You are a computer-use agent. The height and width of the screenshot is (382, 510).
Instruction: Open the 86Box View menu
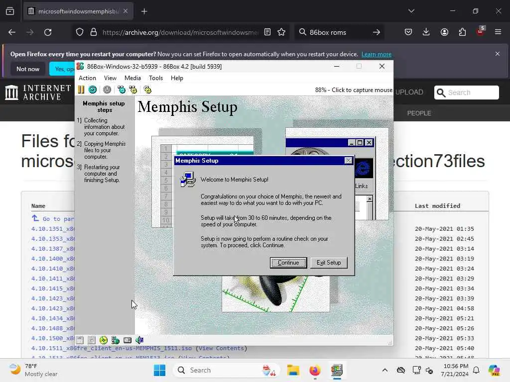(110, 78)
